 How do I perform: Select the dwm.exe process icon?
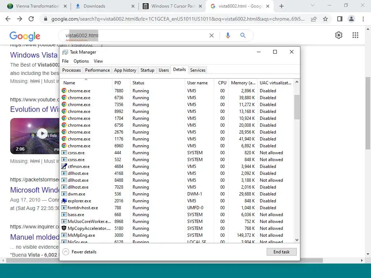click(x=64, y=194)
